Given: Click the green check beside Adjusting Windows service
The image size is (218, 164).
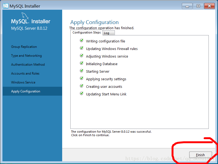Looking at the screenshot, I should click(x=82, y=56).
